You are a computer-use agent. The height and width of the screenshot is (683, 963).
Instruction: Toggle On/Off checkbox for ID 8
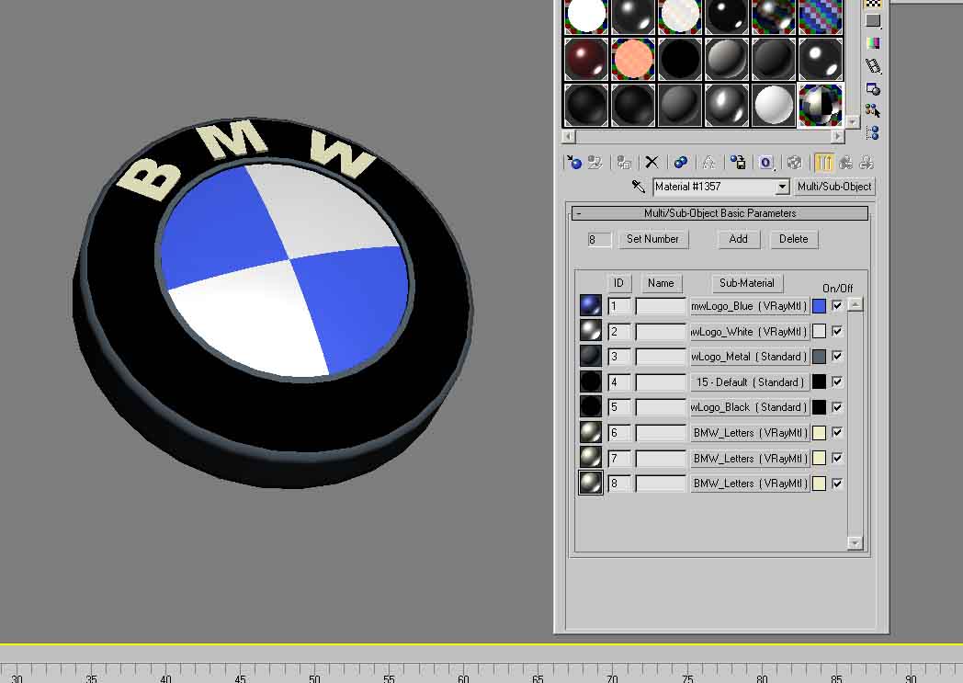click(x=836, y=484)
